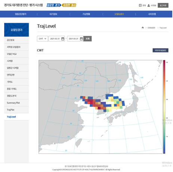
Task: Select 연직단면 in the sidebar
Action: 16,75
